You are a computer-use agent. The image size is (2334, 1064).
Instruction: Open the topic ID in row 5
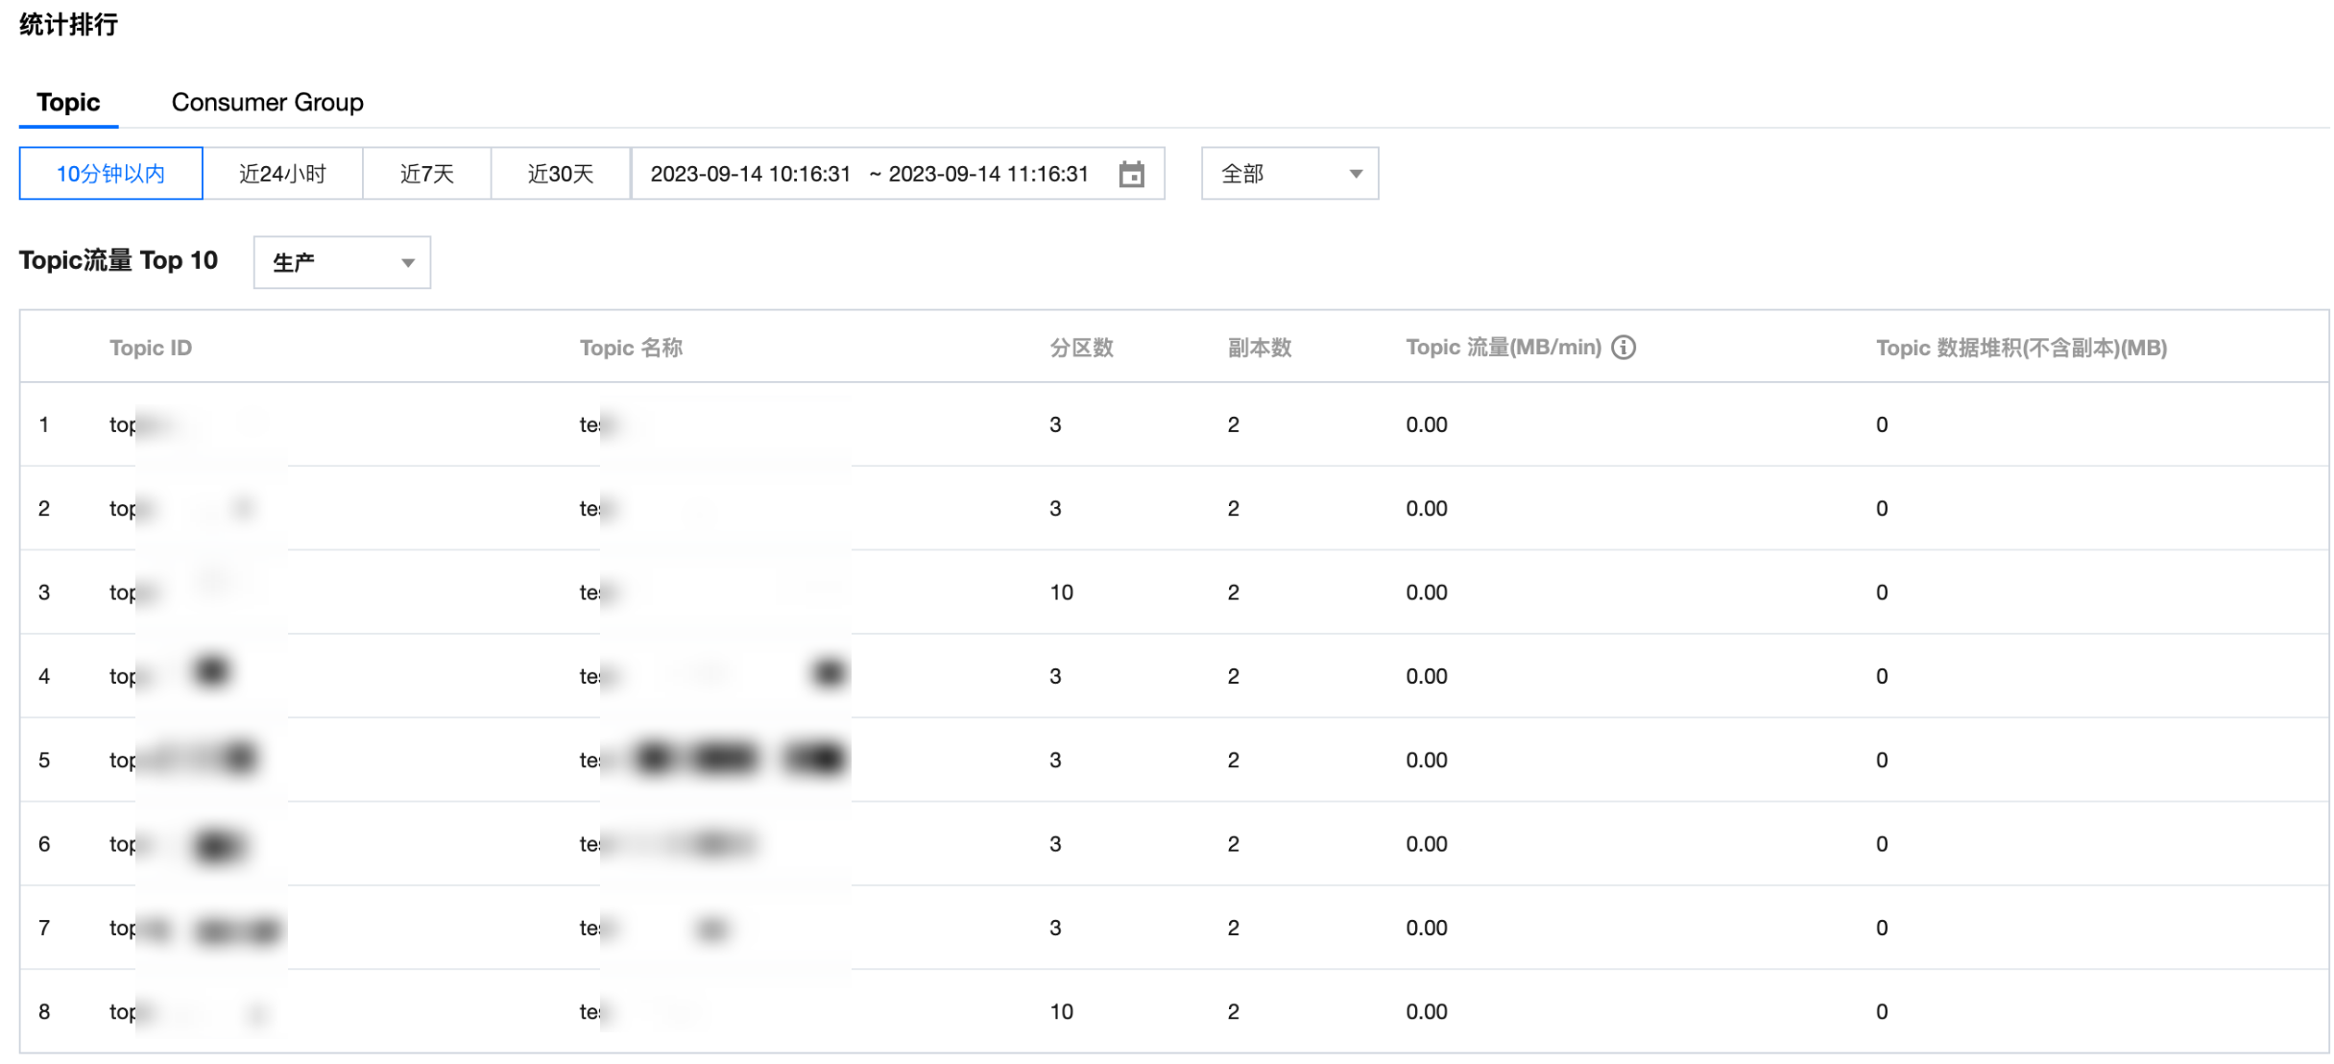click(144, 760)
